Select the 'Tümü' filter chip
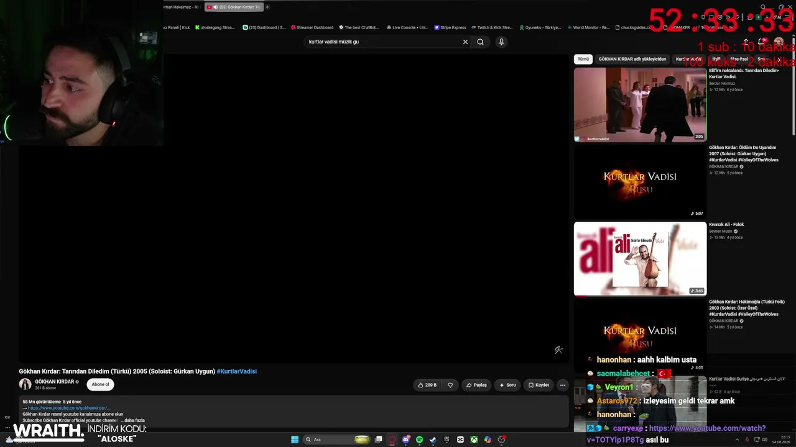Viewport: 796px width, 447px height. tap(583, 59)
